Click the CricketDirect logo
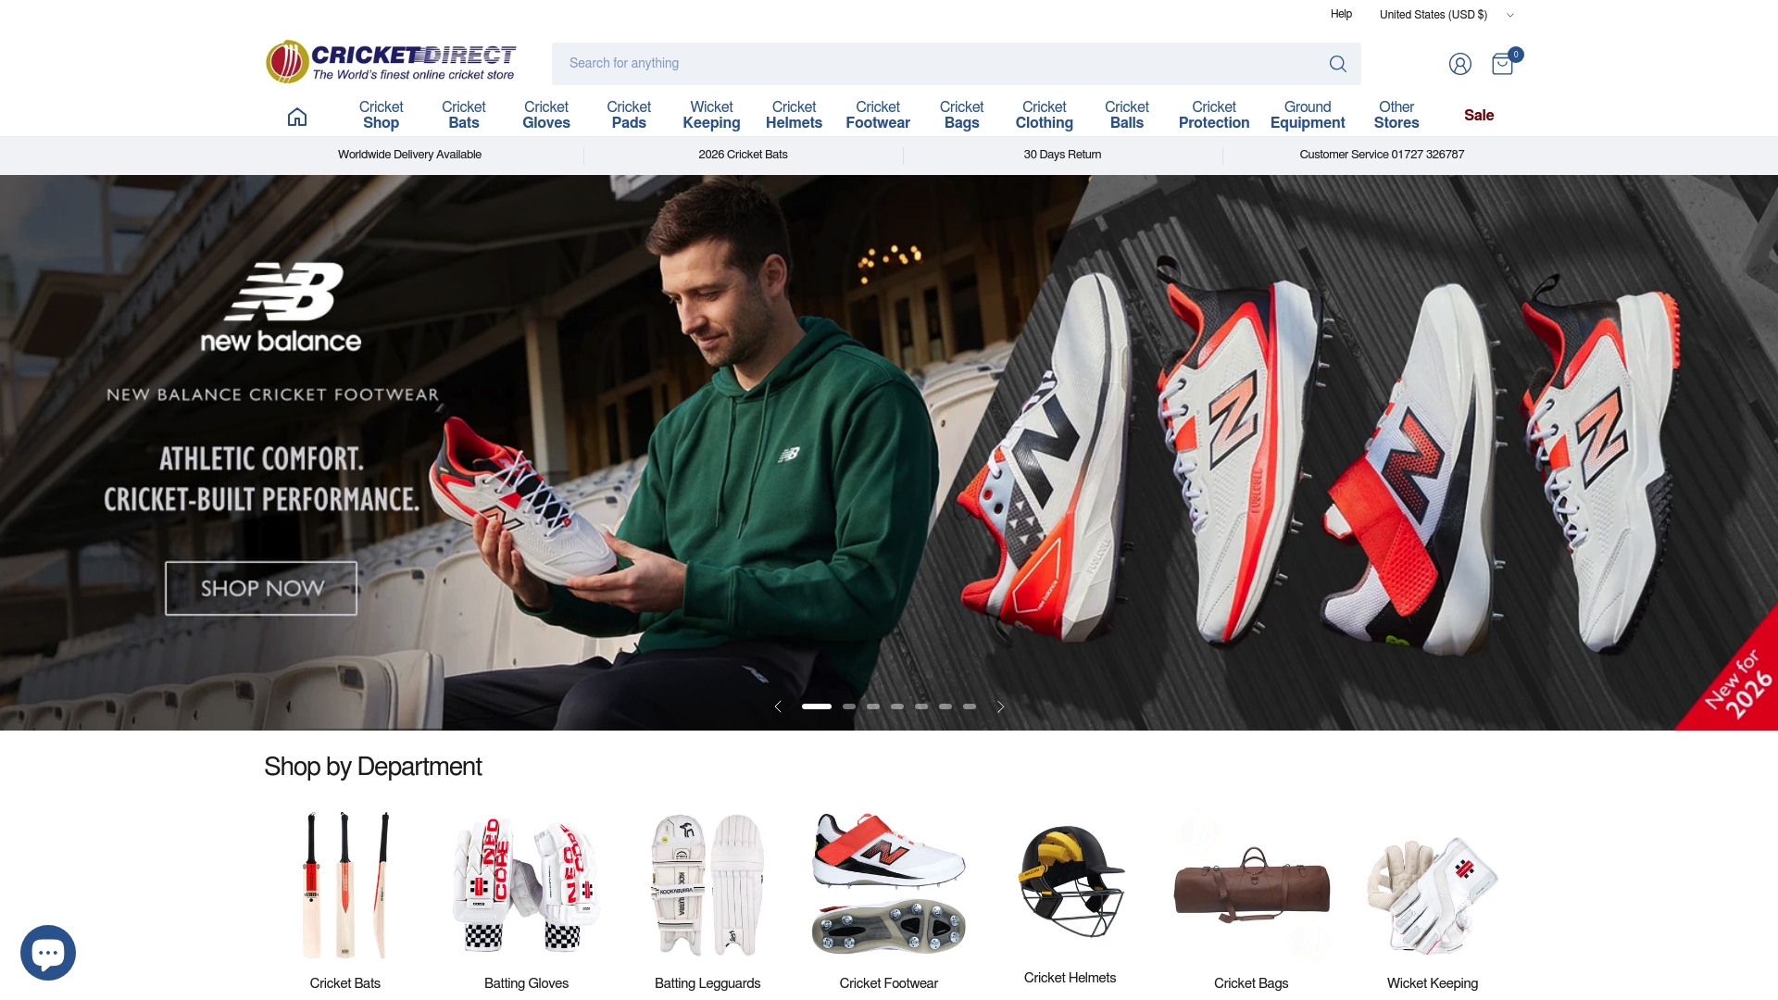 click(390, 61)
